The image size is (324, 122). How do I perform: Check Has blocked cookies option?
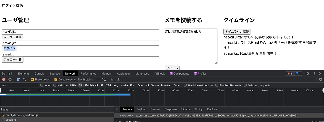click(185, 86)
